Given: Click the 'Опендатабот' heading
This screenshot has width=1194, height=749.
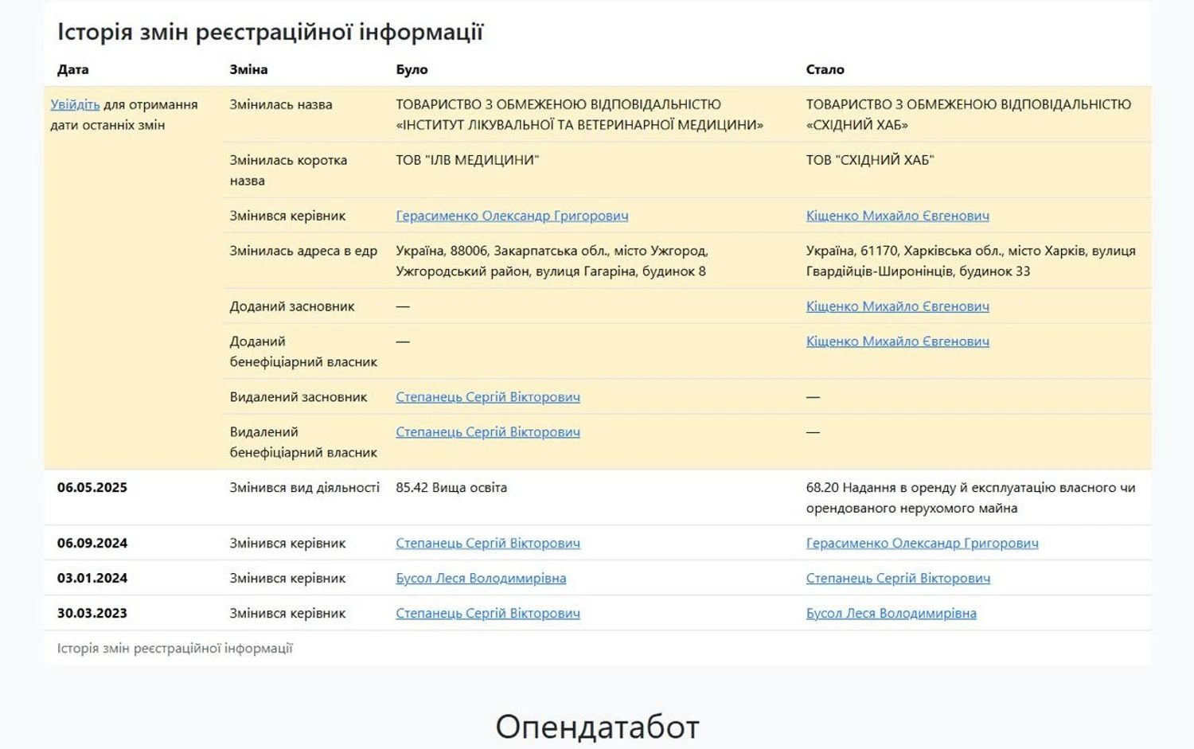Looking at the screenshot, I should (597, 727).
